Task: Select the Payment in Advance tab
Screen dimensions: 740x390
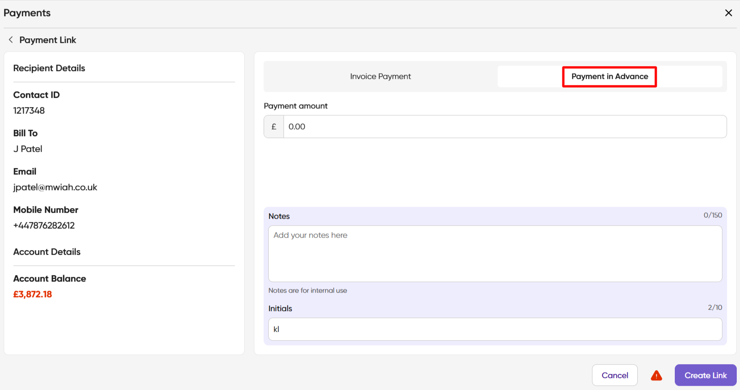Action: pos(610,77)
